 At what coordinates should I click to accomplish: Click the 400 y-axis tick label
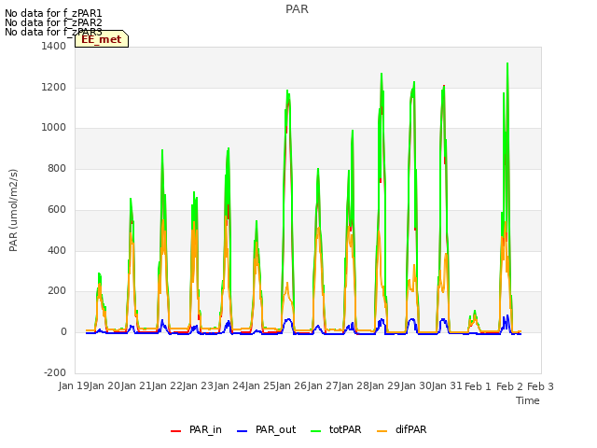pos(57,250)
